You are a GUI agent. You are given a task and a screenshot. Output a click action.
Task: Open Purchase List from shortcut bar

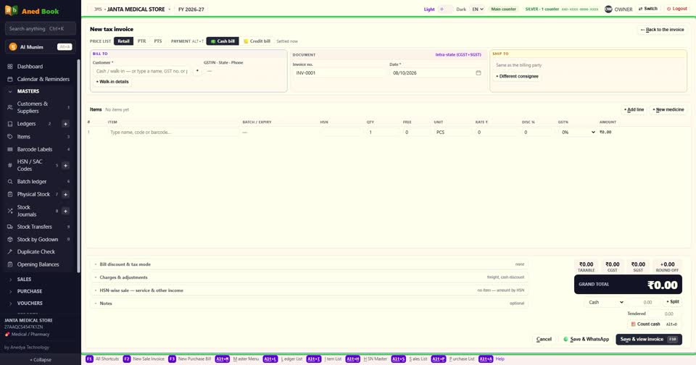point(452,358)
